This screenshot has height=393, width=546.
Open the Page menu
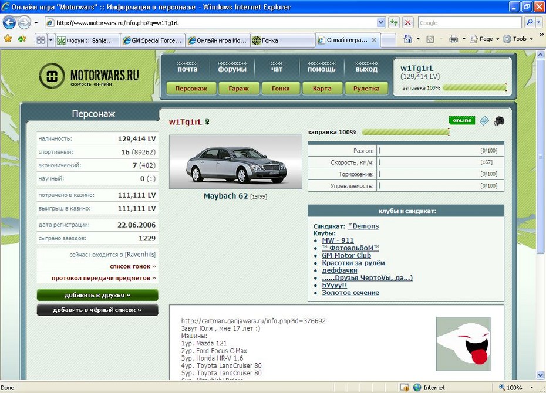tap(484, 39)
